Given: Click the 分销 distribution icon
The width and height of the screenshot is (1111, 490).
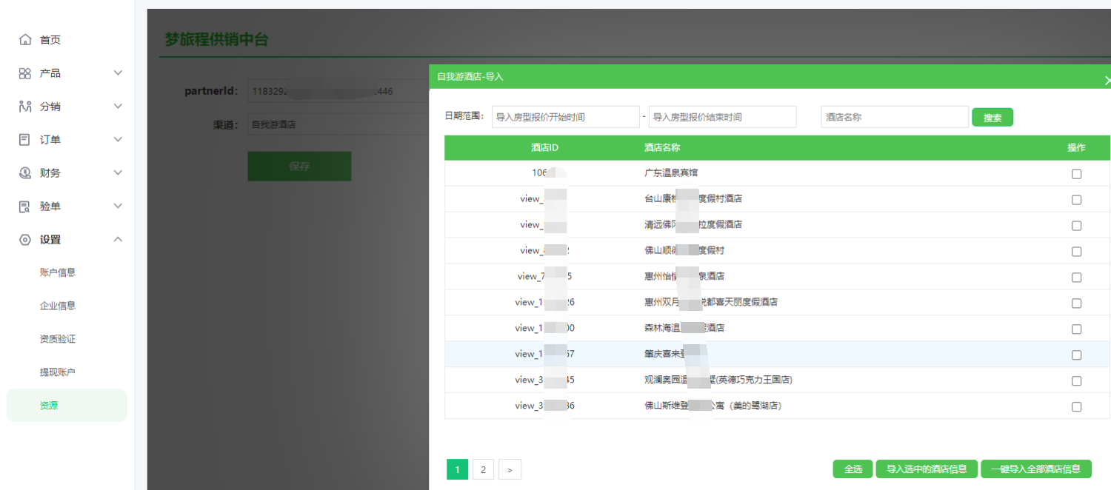Looking at the screenshot, I should pyautogui.click(x=25, y=107).
